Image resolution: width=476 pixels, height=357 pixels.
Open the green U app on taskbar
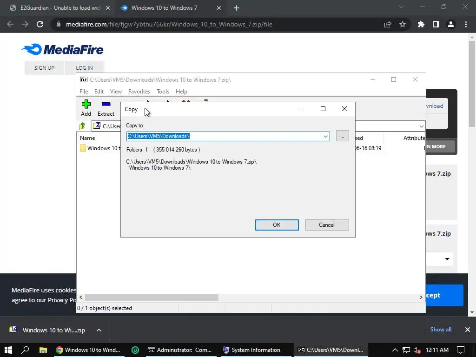coord(135,350)
